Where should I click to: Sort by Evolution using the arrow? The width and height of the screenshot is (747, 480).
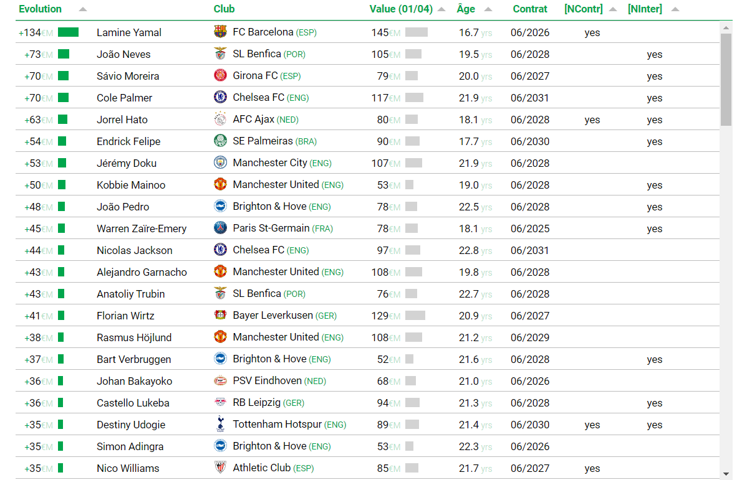coord(83,9)
